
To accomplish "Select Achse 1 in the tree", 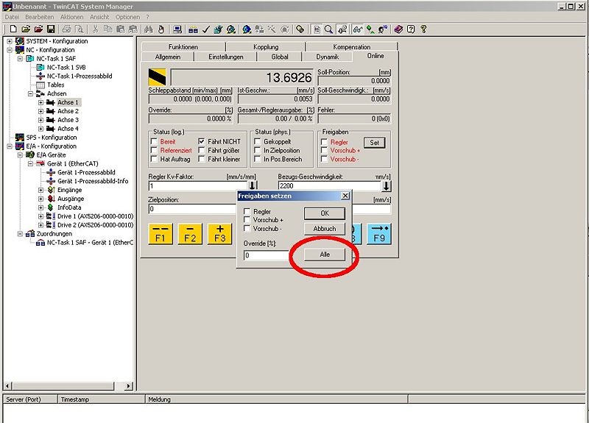I will [68, 102].
